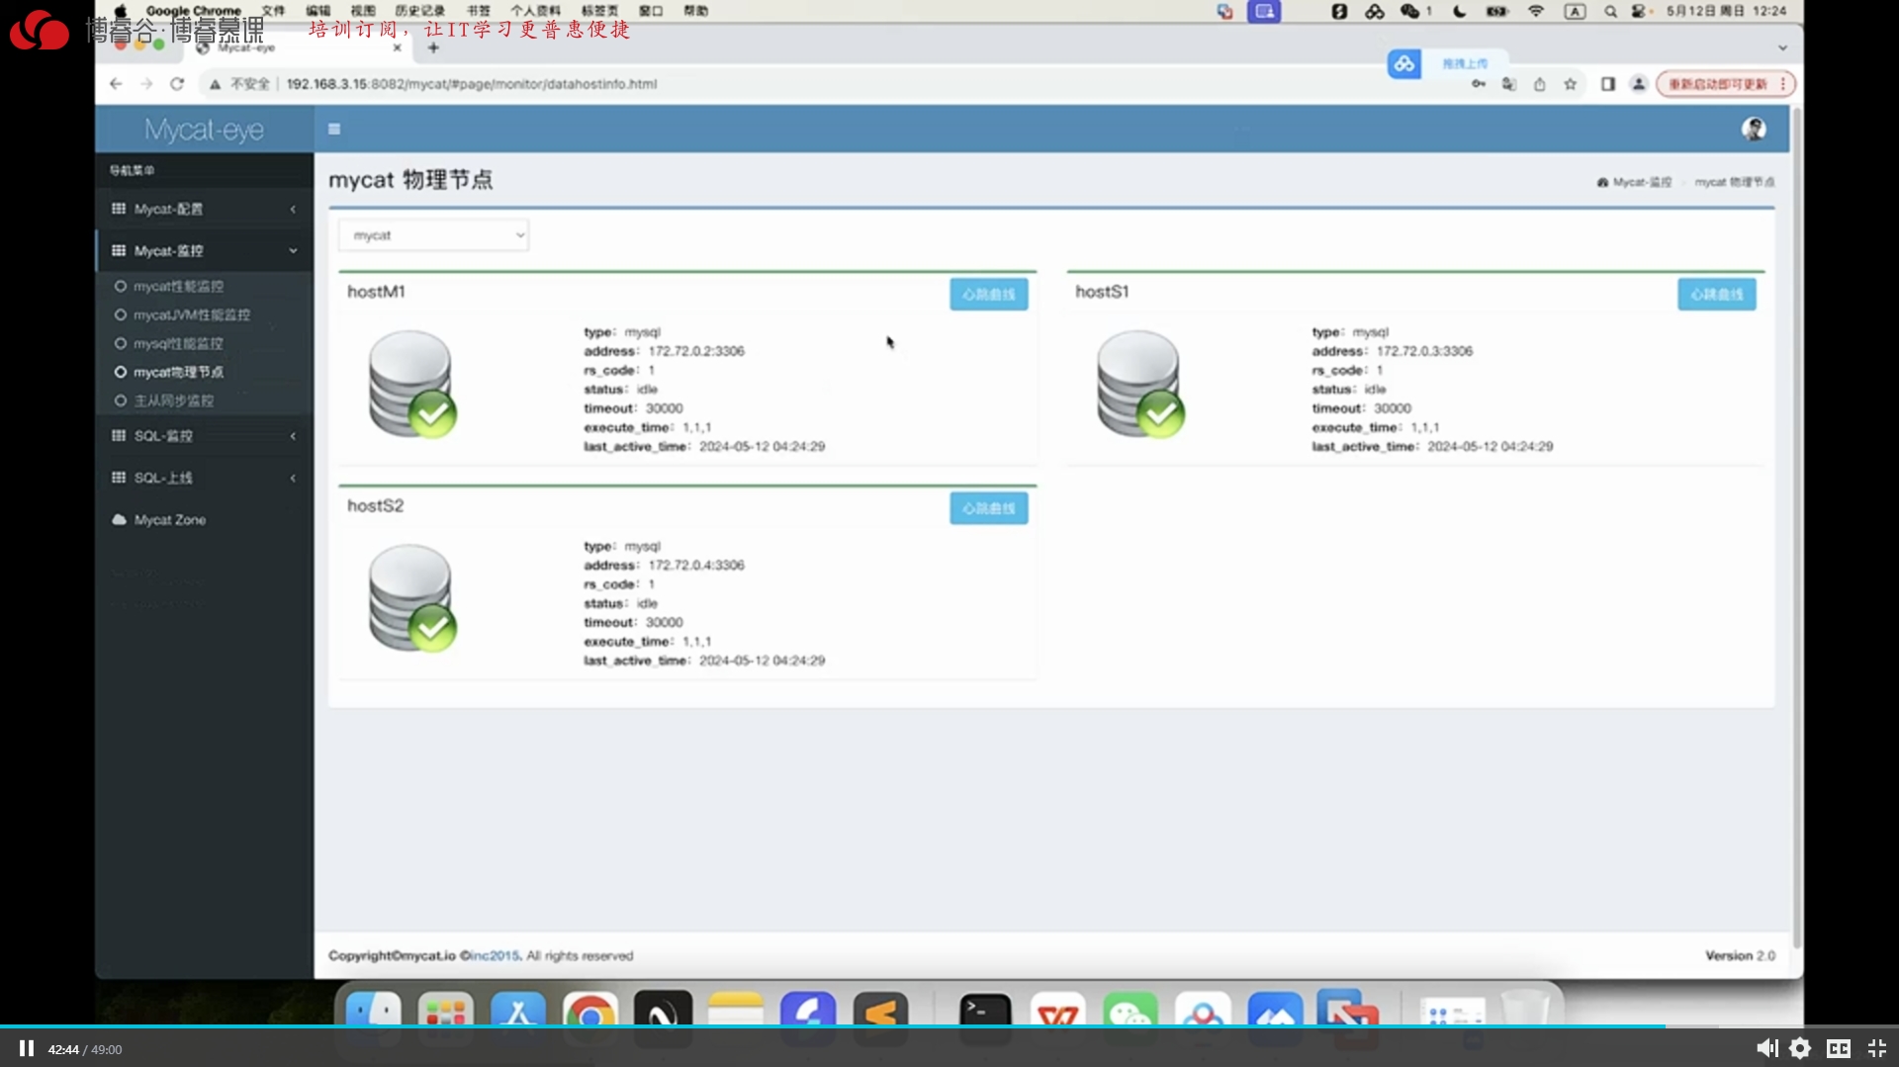The height and width of the screenshot is (1067, 1899).
Task: Open the 历史记录 menu in menu bar
Action: point(420,11)
